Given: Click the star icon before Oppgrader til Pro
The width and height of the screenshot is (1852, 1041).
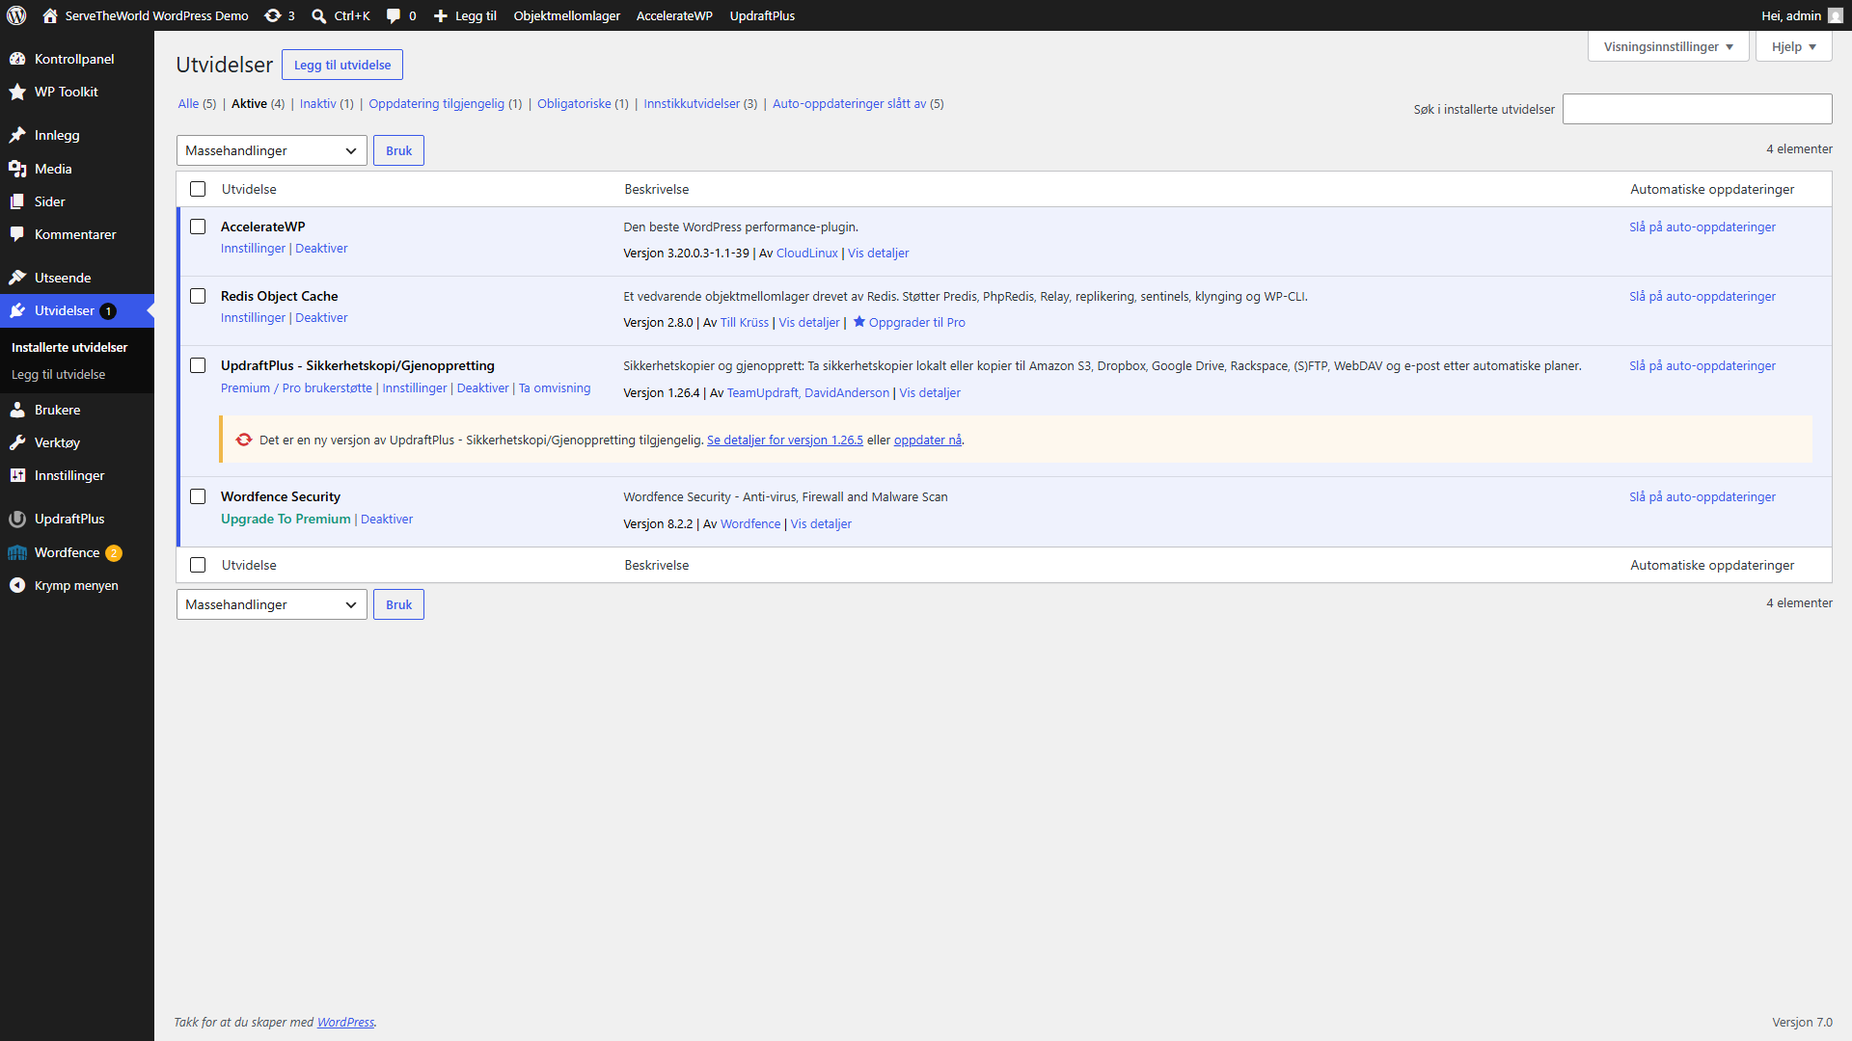Looking at the screenshot, I should point(859,322).
